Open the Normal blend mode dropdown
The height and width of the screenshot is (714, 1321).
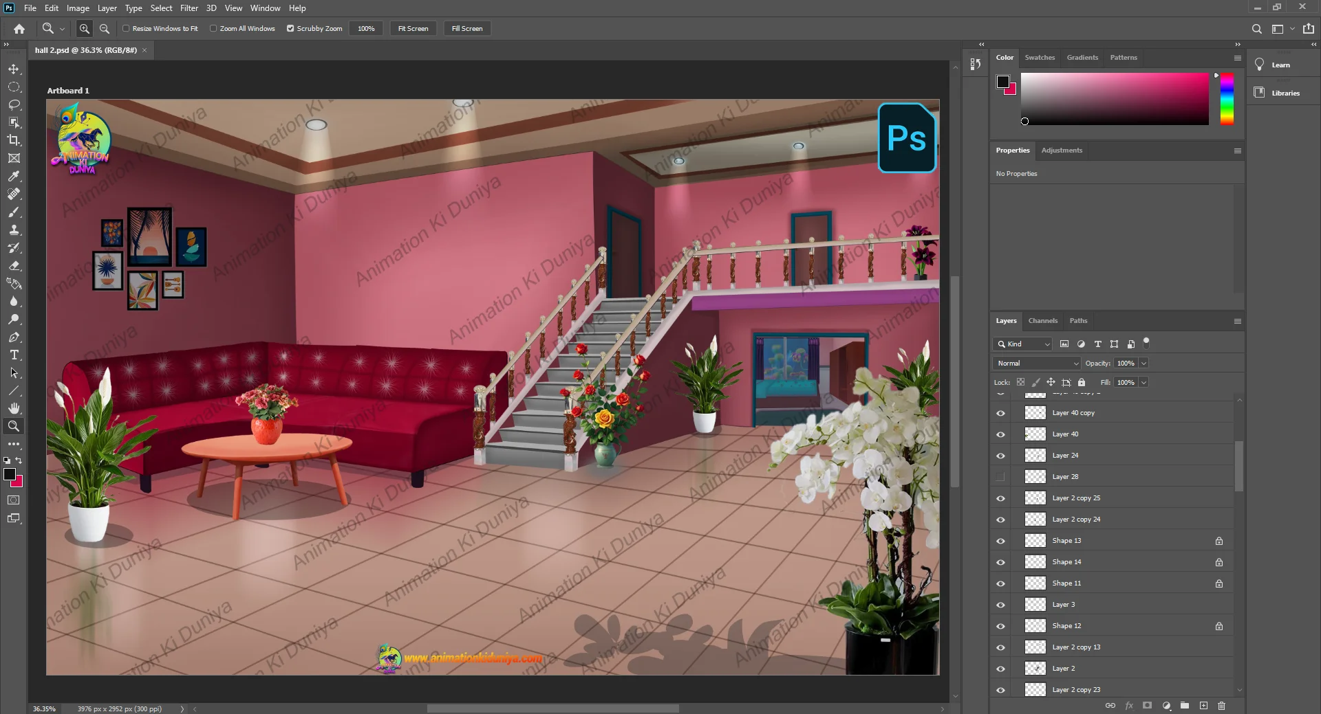point(1037,363)
